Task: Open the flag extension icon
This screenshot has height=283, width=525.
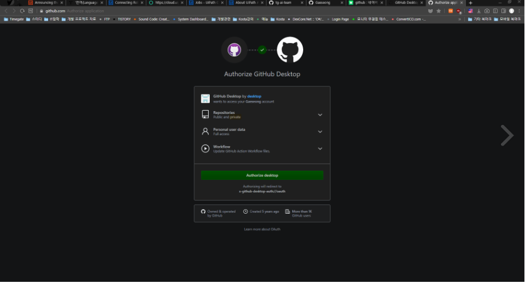Action: (x=471, y=11)
